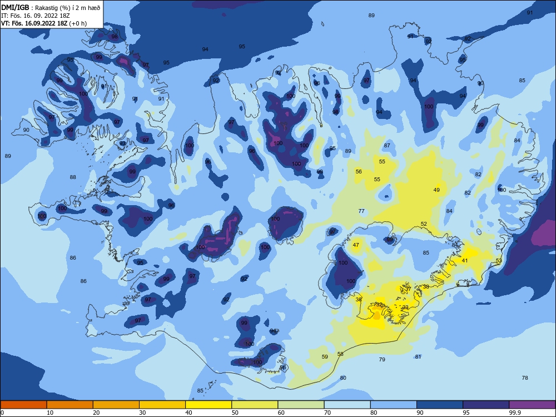This screenshot has height=417, width=556.
Task: Click the legend tick label '50'
Action: (x=235, y=413)
